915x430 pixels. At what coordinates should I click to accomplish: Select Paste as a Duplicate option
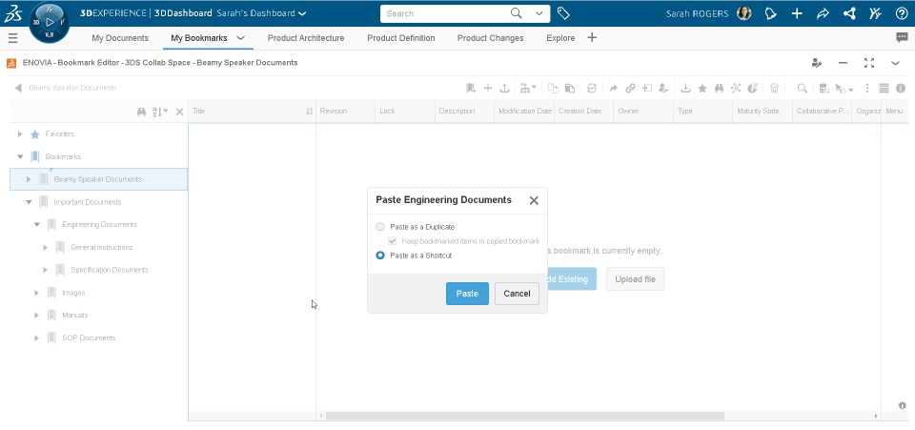pyautogui.click(x=381, y=227)
